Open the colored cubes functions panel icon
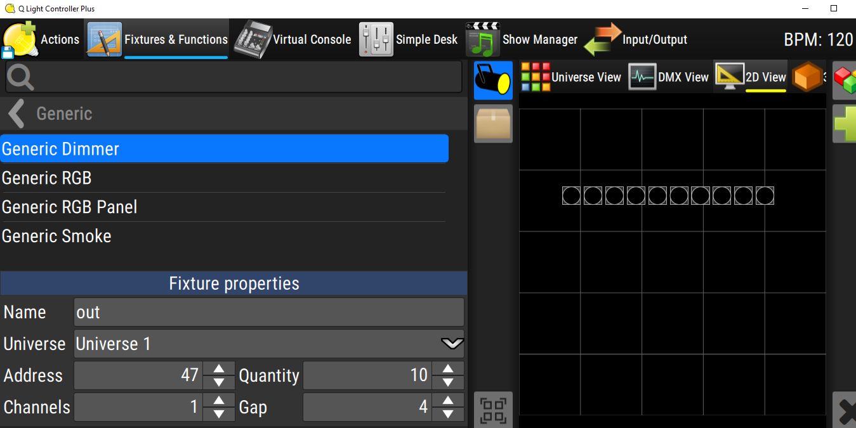 tap(845, 81)
